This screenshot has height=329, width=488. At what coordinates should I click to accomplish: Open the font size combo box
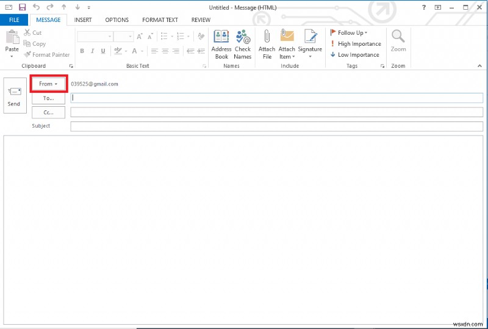[x=124, y=37]
